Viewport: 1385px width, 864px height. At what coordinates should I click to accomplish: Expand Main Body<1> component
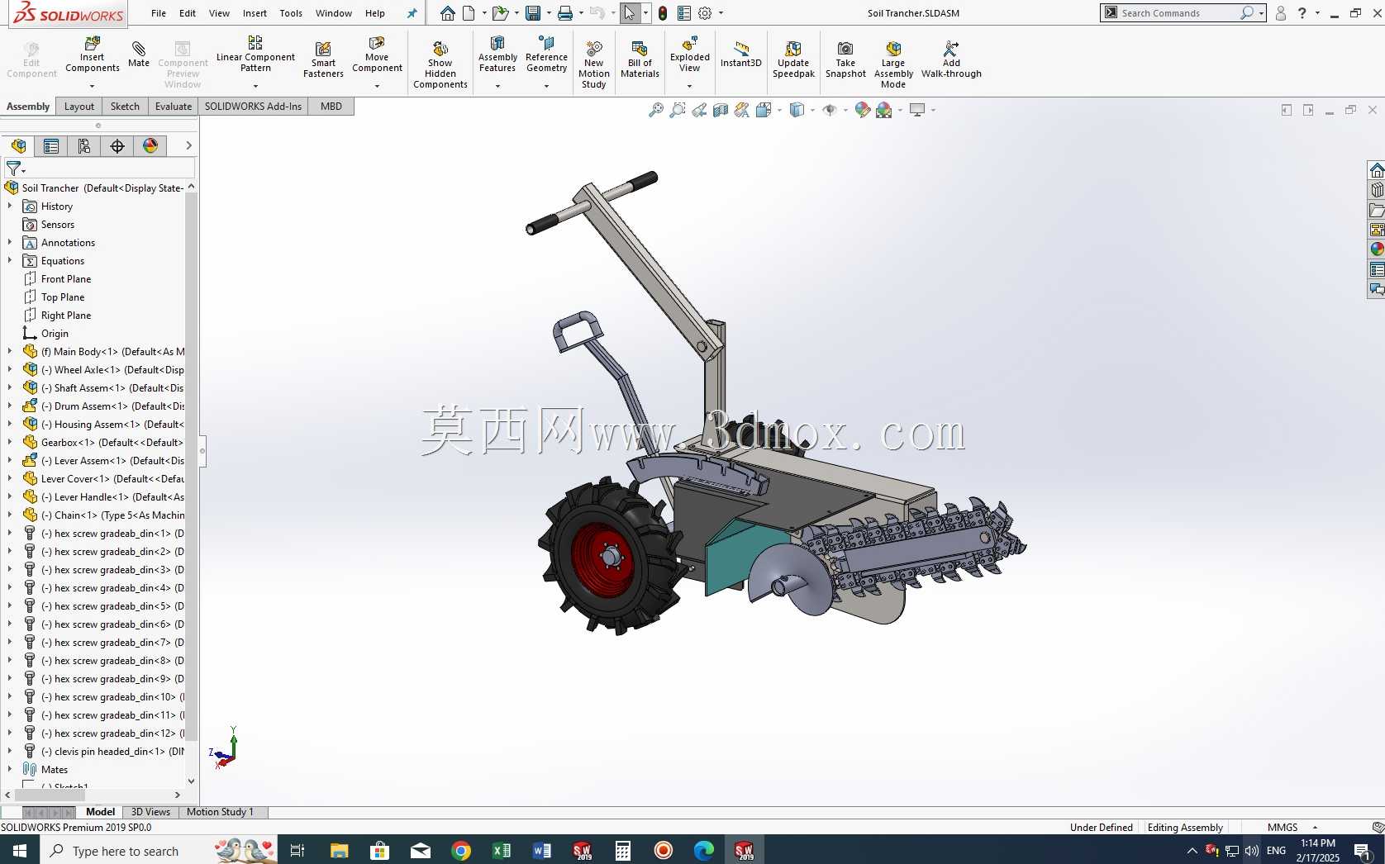(x=10, y=352)
